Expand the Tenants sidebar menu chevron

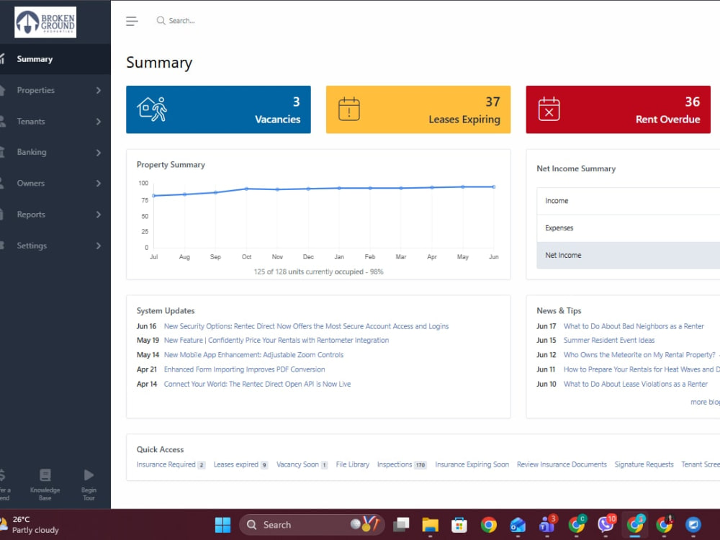(x=98, y=122)
